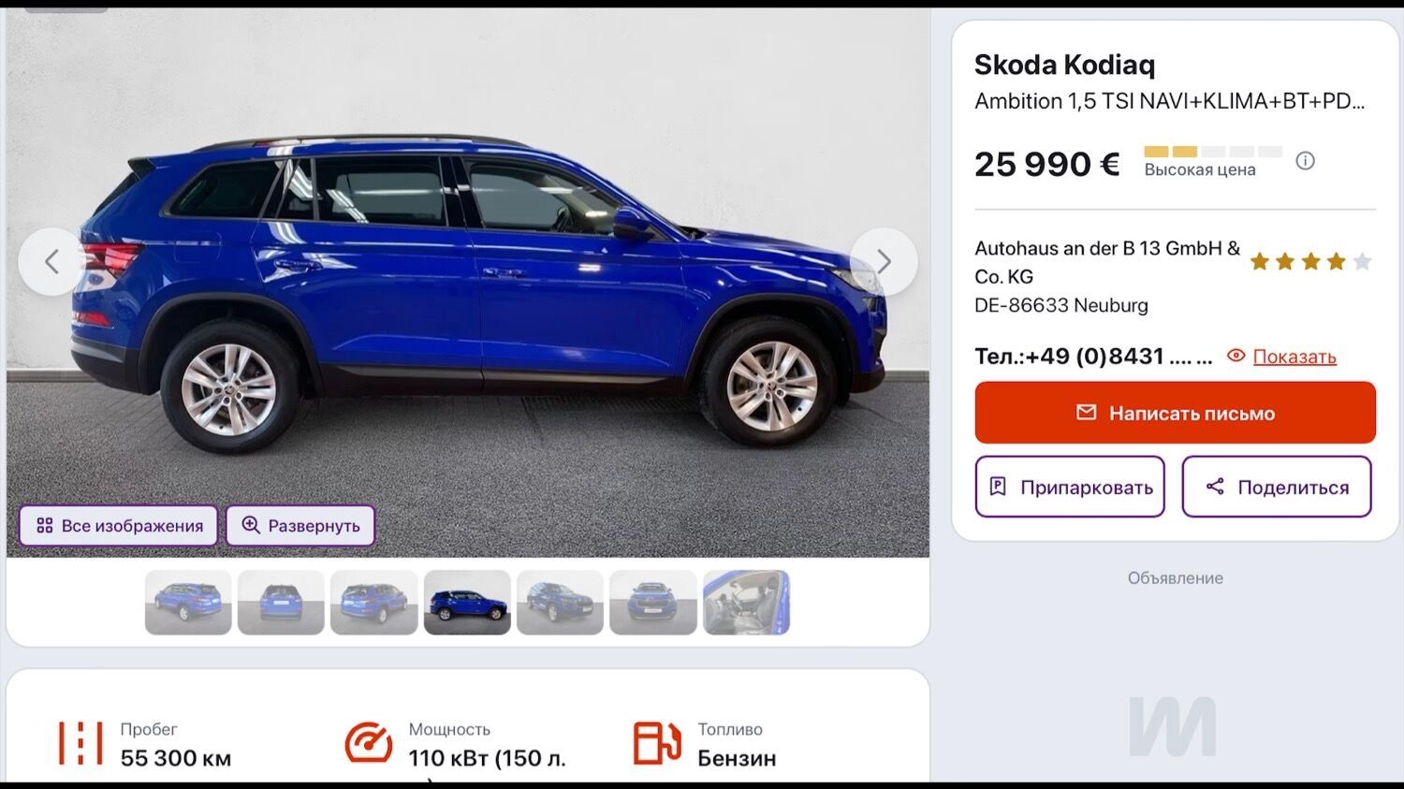The height and width of the screenshot is (789, 1404).
Task: Open Все изображения gallery
Action: [119, 526]
